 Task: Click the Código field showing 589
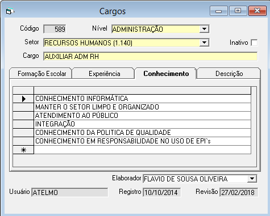click(x=55, y=29)
